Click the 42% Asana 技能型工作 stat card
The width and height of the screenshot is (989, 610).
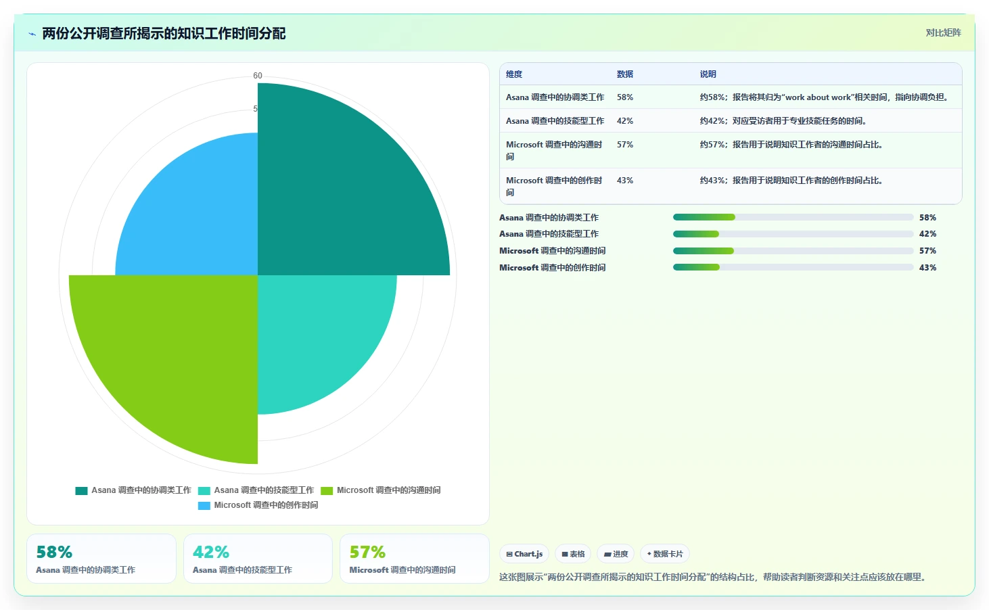click(x=258, y=559)
